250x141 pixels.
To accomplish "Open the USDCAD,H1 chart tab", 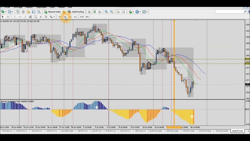I will 7,131.
